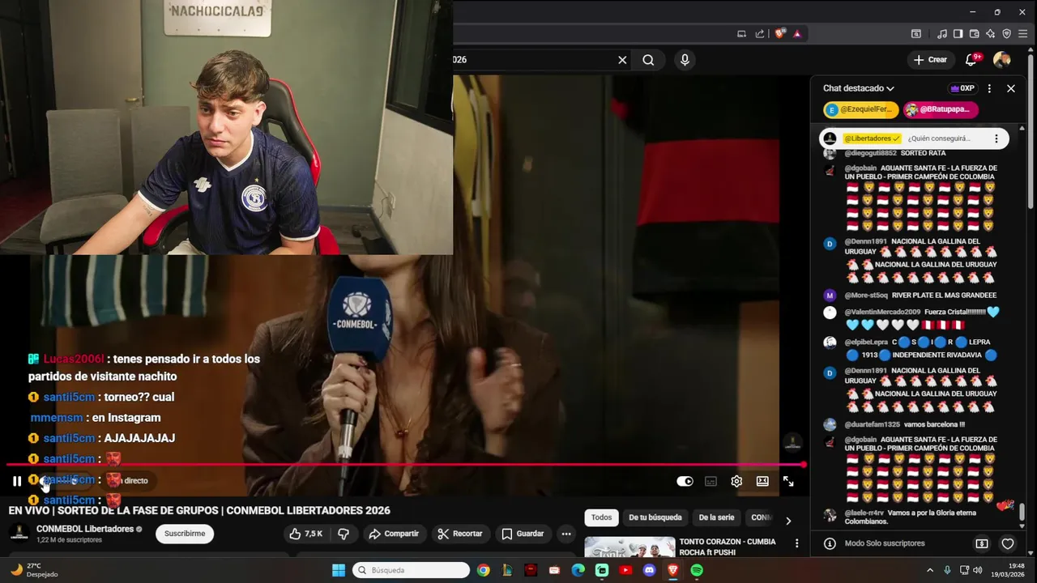The image size is (1037, 583).
Task: Share the video via Compartir
Action: (394, 534)
